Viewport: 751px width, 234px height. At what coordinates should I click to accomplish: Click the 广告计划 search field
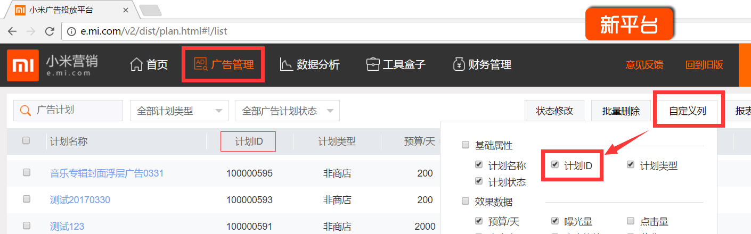point(75,111)
